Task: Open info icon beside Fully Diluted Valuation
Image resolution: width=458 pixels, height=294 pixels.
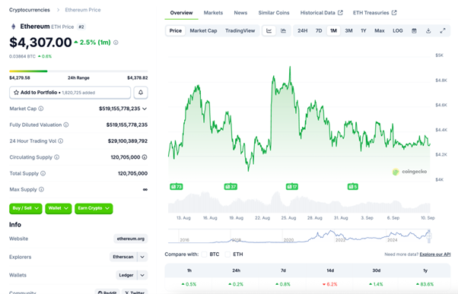Action: point(66,125)
